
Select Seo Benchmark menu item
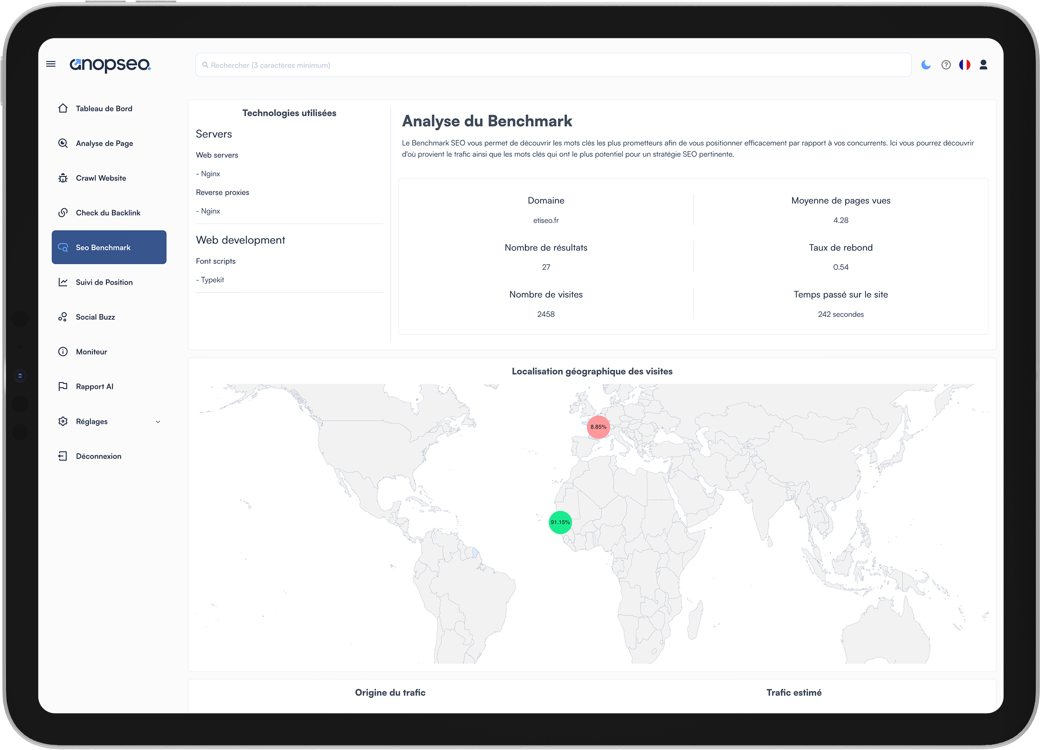[109, 247]
